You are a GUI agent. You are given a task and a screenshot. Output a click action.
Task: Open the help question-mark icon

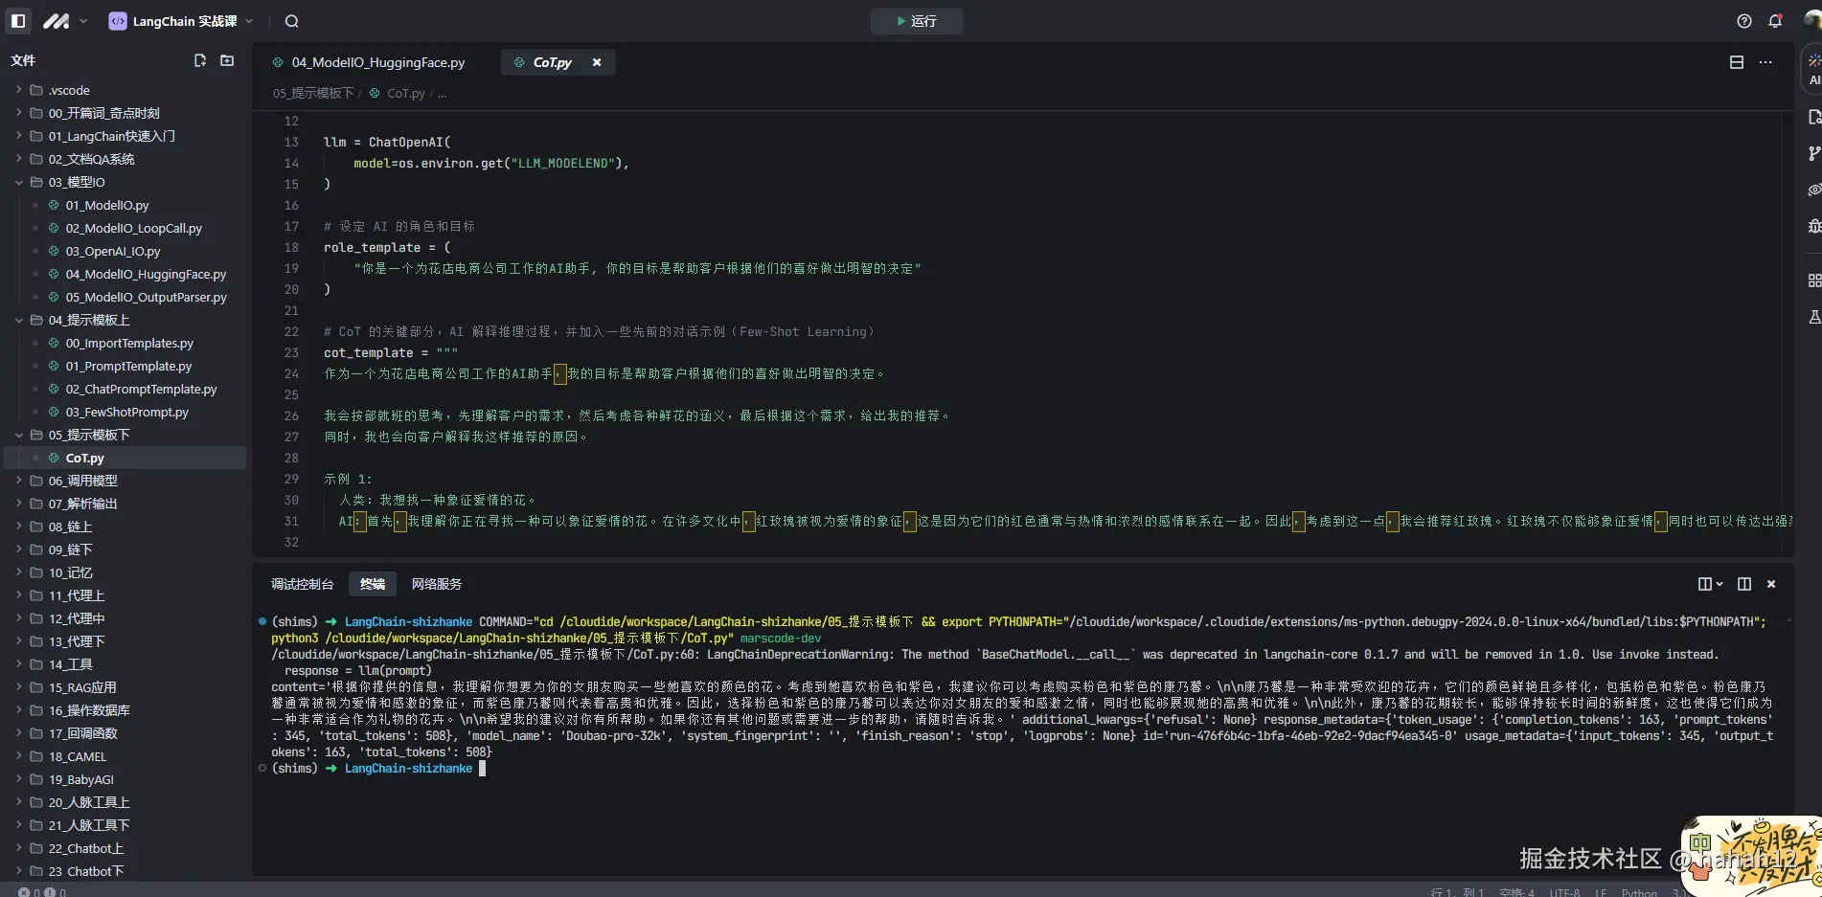point(1744,21)
